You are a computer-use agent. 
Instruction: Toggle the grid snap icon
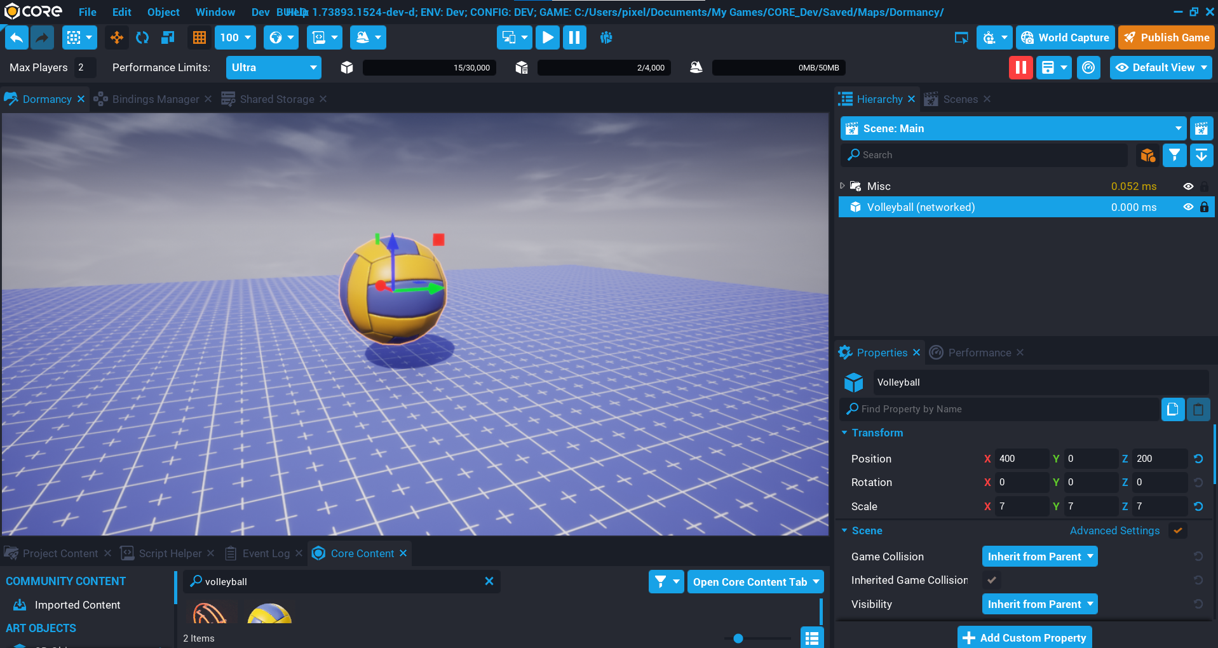coord(200,37)
